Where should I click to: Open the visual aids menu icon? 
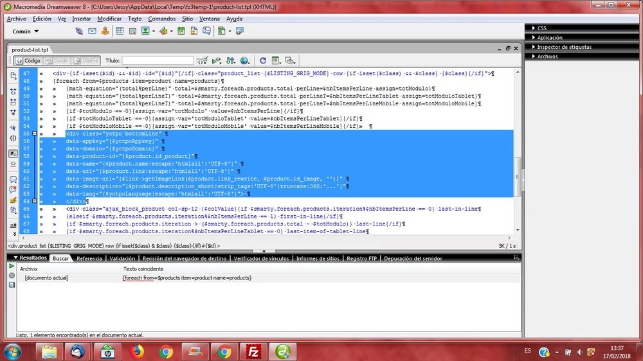click(x=291, y=60)
